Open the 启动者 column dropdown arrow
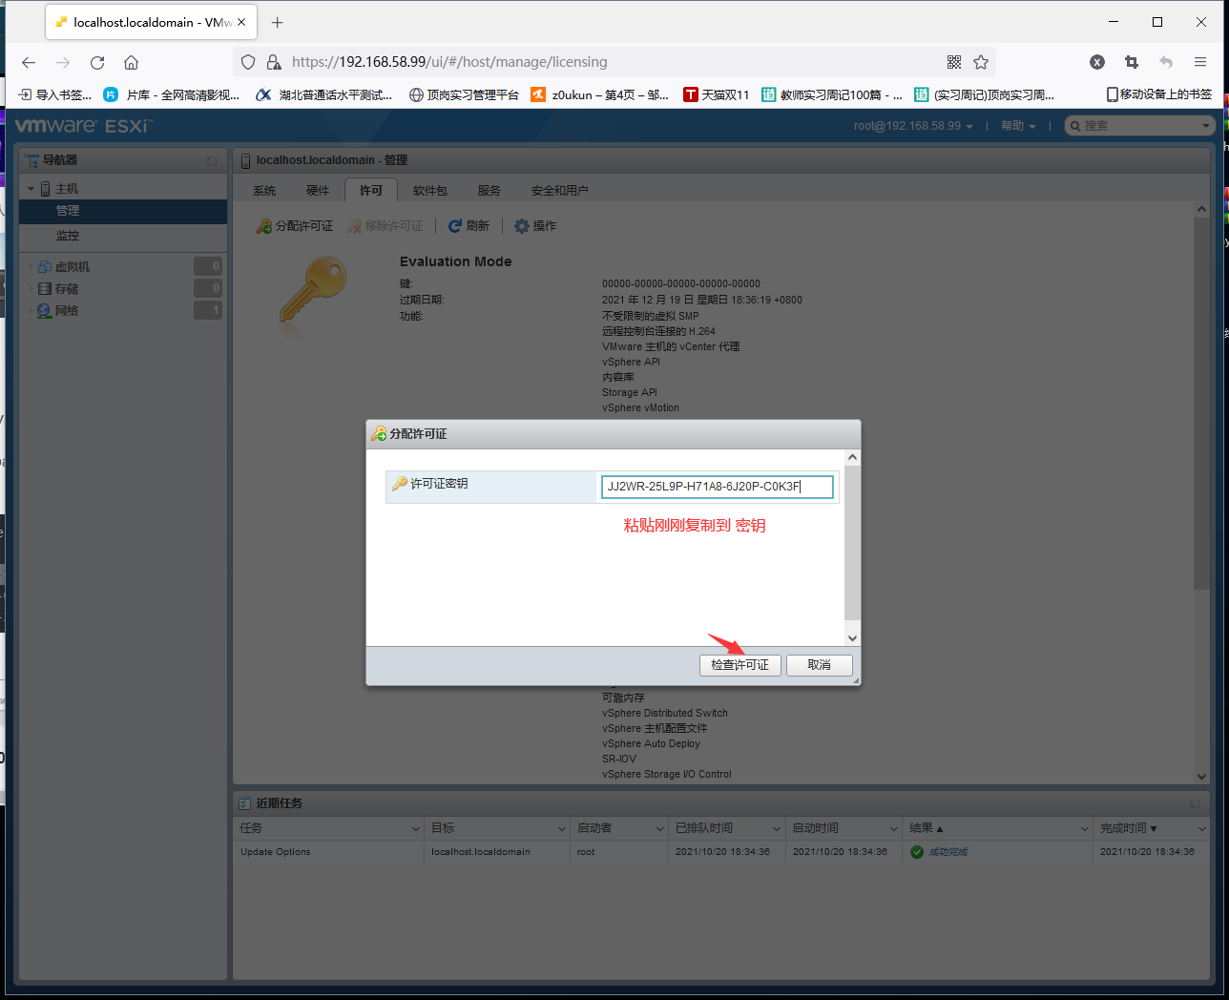Screen dimensions: 1229x1000 [x=659, y=828]
